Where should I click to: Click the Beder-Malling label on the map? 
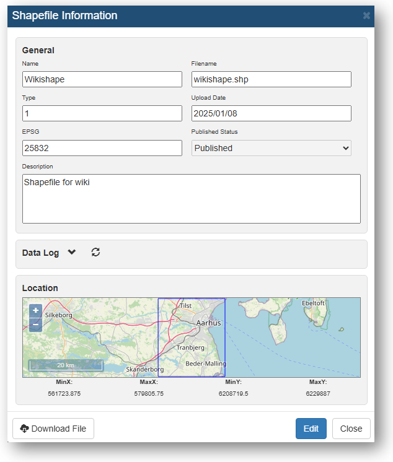[206, 364]
